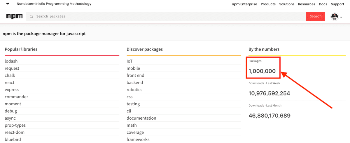This screenshot has height=143, width=350.
Task: Browse IoT packages
Action: 129,61
